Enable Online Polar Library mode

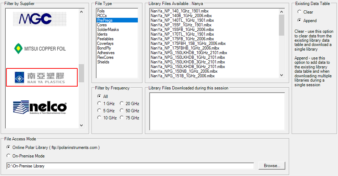(53, 147)
